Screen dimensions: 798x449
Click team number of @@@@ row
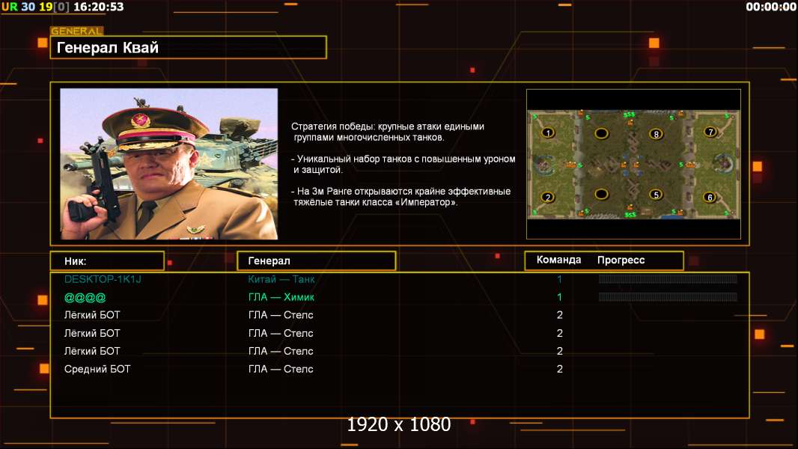559,297
